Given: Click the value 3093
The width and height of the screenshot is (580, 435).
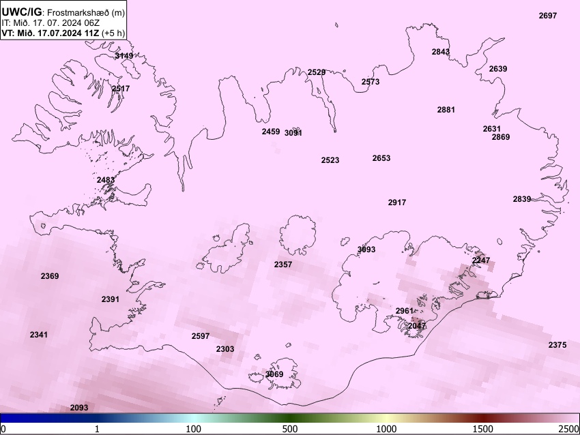Looking at the screenshot, I should pos(366,250).
